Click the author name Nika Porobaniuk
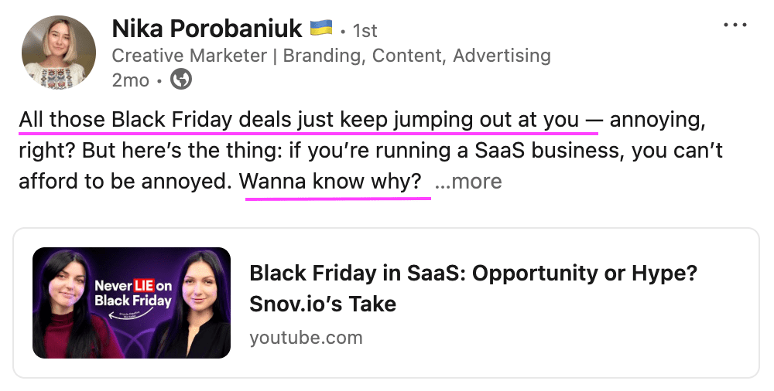This screenshot has height=391, width=774. pos(207,29)
